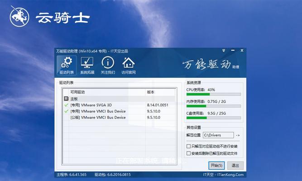Enable 只解压对应驱动但不进行安装 checkbox
The image size is (302, 181).
pos(188,146)
